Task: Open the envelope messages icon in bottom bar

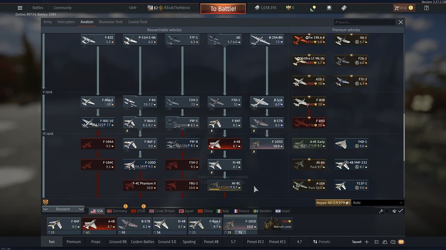Action: point(401,242)
